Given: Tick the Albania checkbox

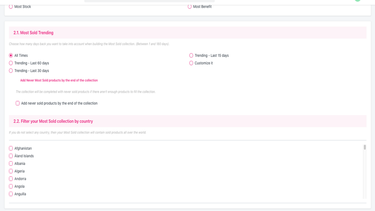Looking at the screenshot, I should 11,164.
